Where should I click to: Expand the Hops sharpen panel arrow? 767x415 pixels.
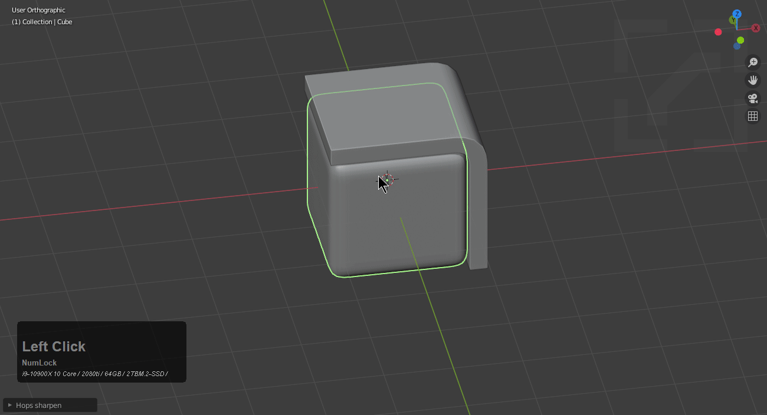click(x=10, y=405)
